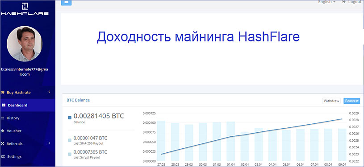Click the Voucher star icon
Image resolution: width=364 pixels, height=167 pixels.
(x=3, y=131)
